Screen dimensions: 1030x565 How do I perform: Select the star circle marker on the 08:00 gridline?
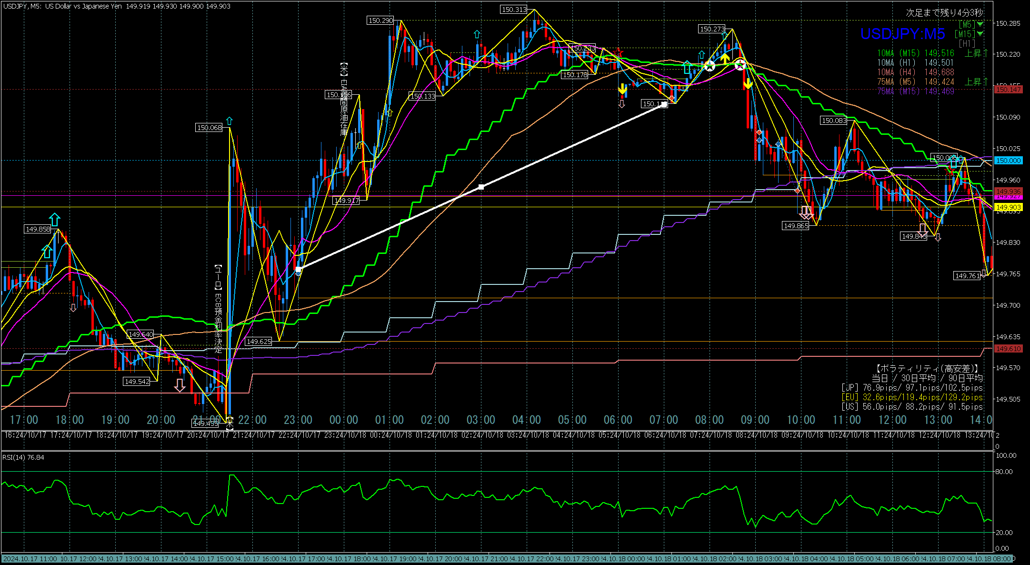(710, 66)
